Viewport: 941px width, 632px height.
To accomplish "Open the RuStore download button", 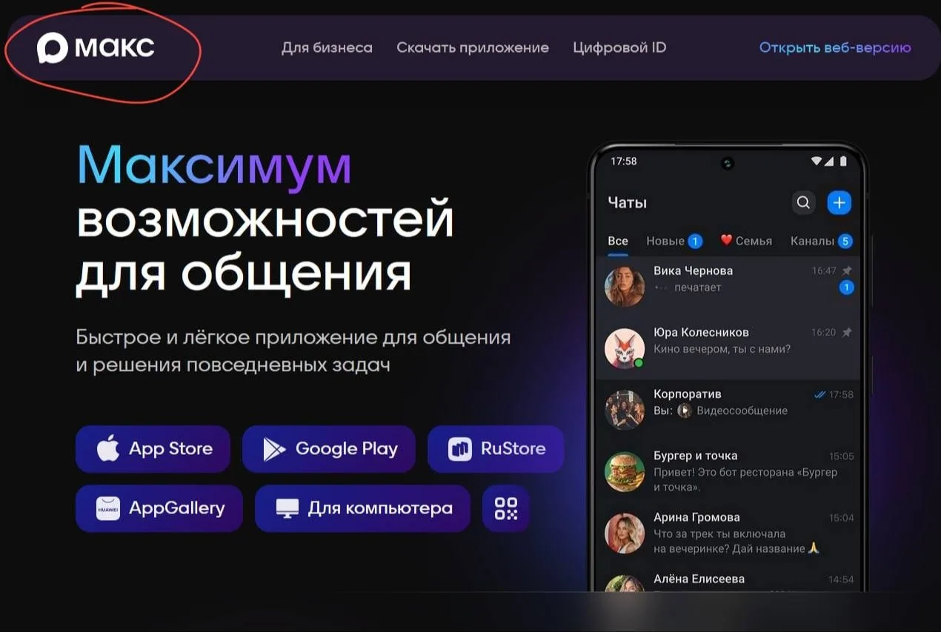I will pyautogui.click(x=496, y=448).
